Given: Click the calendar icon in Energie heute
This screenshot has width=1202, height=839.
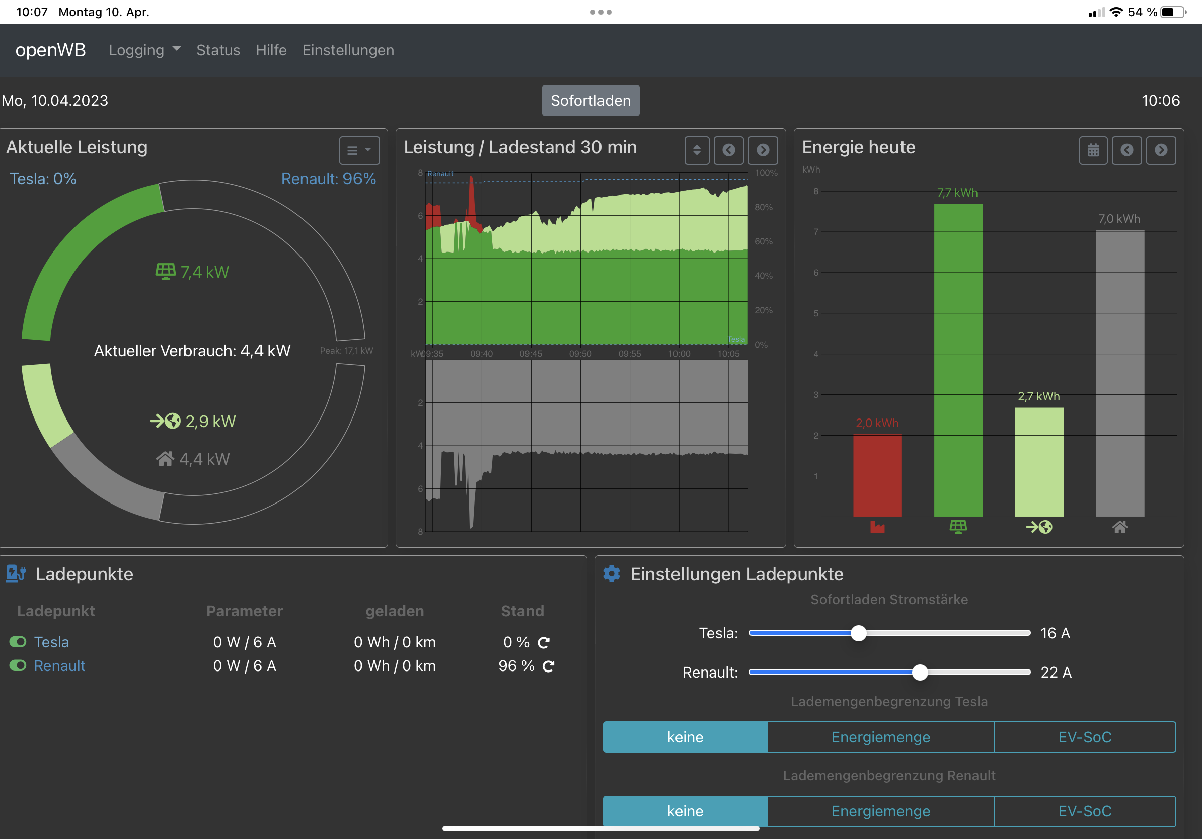Looking at the screenshot, I should click(x=1093, y=150).
